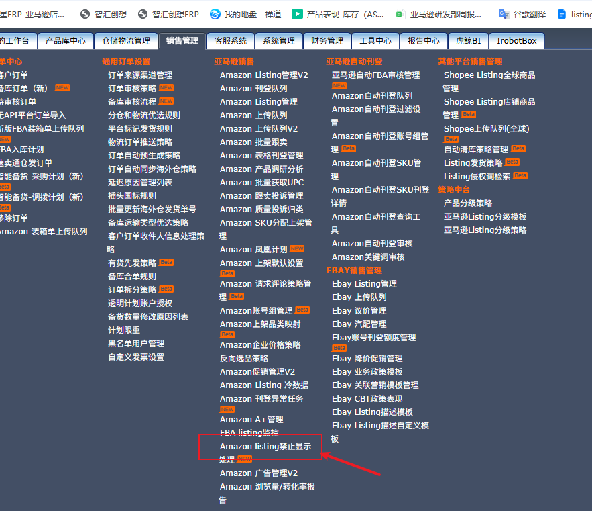592x511 pixels.
Task: Open the 系统管理 tab
Action: tap(279, 41)
